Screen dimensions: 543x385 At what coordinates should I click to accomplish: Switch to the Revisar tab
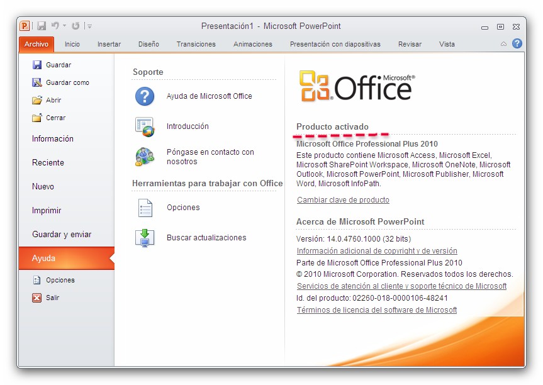[410, 44]
